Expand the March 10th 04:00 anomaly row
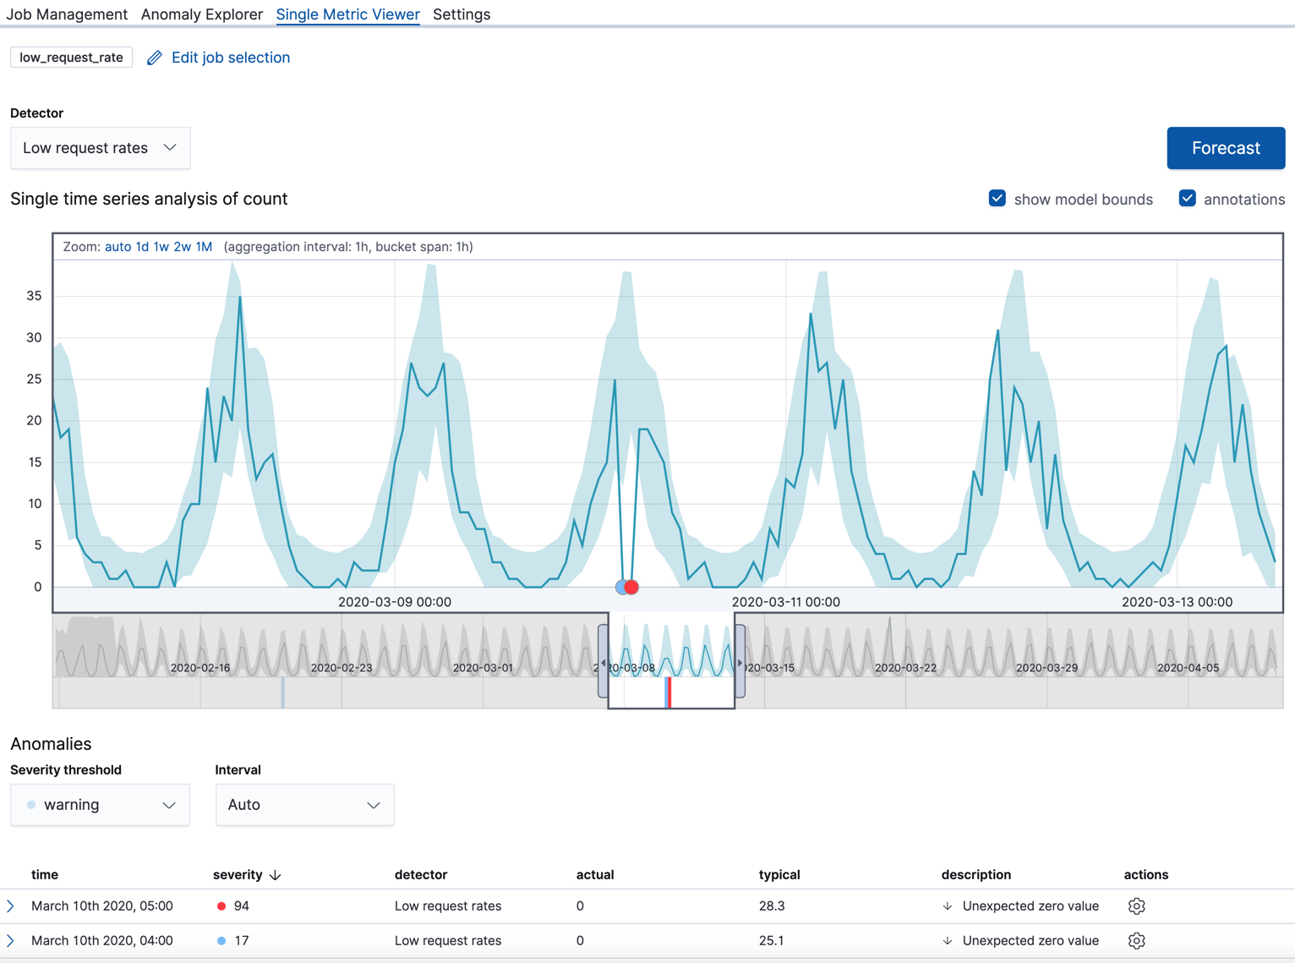Image resolution: width=1295 pixels, height=963 pixels. 11,941
